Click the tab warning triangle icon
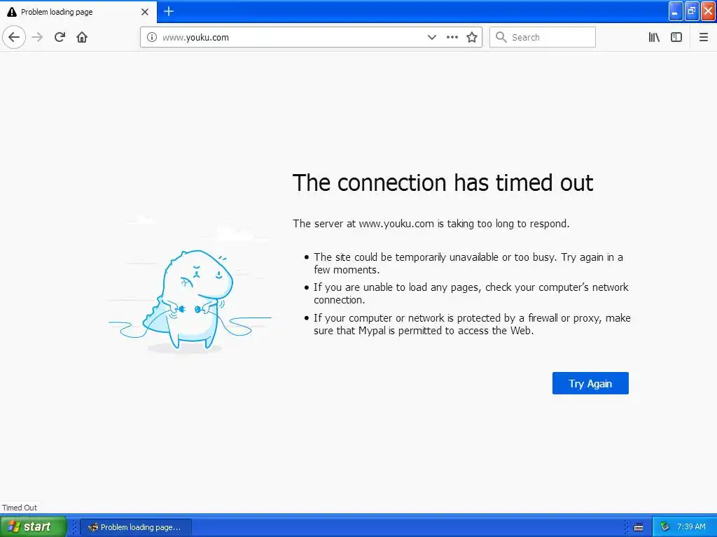The width and height of the screenshot is (717, 537). click(x=11, y=12)
